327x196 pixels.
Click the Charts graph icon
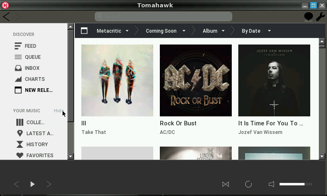(x=18, y=79)
